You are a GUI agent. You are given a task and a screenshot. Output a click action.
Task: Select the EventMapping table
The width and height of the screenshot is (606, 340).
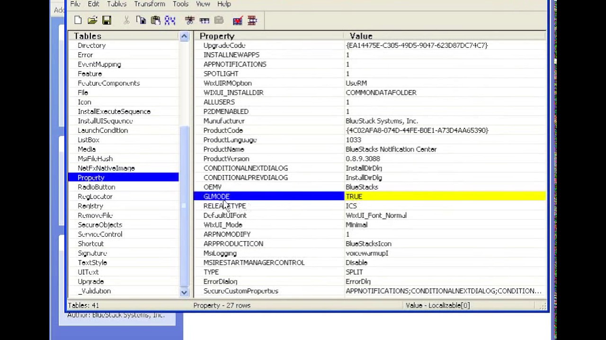coord(99,64)
